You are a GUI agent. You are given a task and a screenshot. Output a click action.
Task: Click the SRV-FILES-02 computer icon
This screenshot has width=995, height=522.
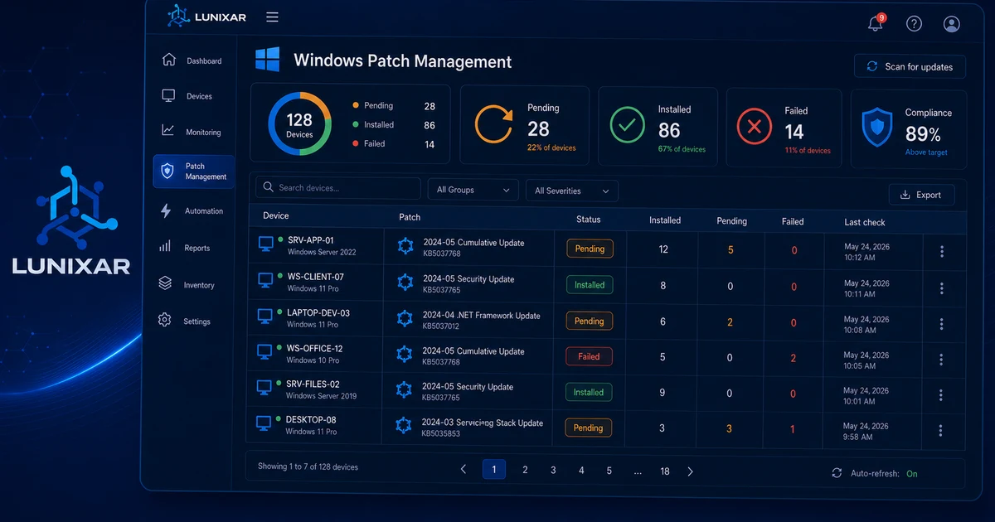click(265, 387)
